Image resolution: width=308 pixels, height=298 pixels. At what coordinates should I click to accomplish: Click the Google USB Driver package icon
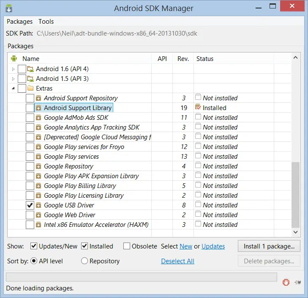click(38, 205)
